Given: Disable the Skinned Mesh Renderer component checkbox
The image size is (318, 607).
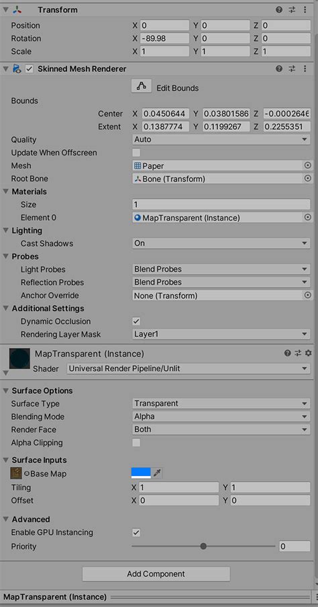Looking at the screenshot, I should click(29, 69).
